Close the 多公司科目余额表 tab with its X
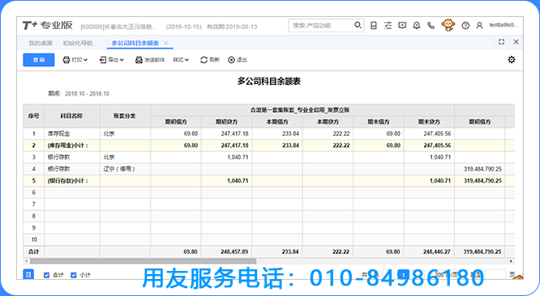The image size is (540, 296). click(166, 43)
